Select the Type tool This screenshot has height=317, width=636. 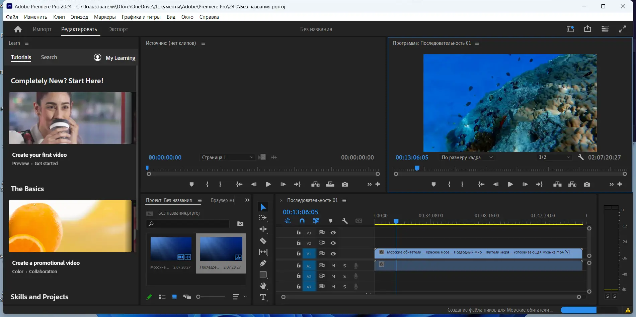pyautogui.click(x=263, y=297)
